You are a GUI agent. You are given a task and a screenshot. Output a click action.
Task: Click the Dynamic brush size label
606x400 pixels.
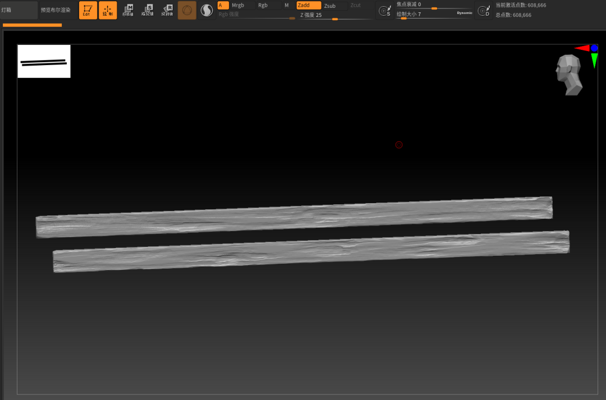464,13
